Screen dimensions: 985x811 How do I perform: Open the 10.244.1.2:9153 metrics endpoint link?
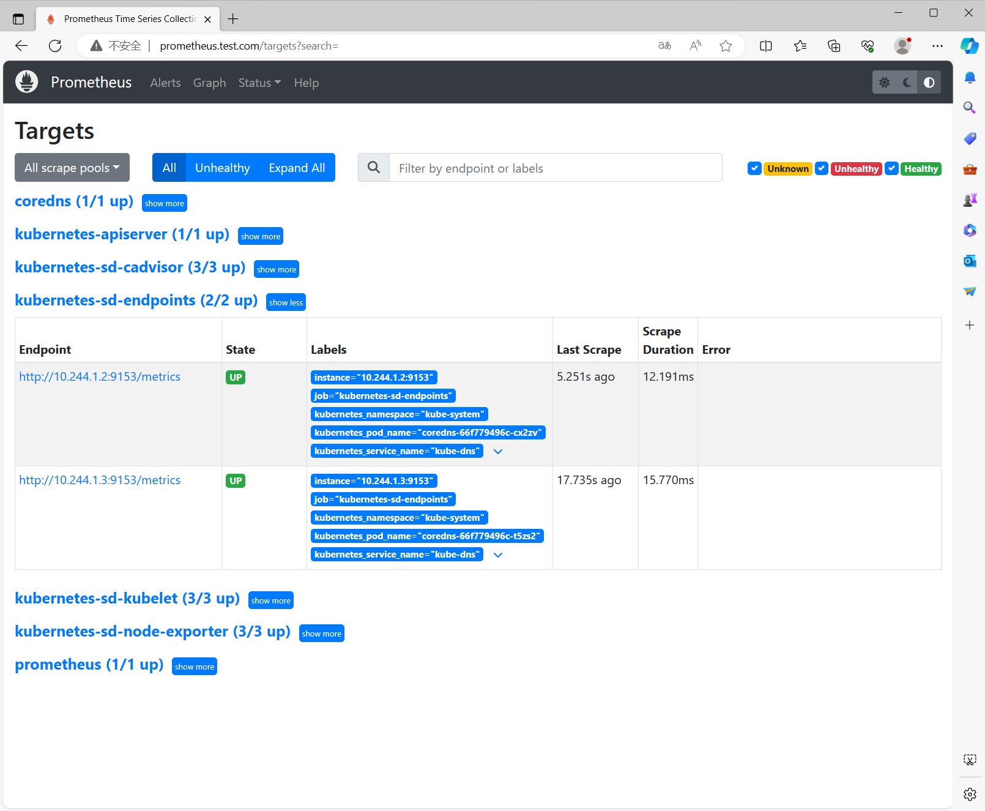(100, 377)
